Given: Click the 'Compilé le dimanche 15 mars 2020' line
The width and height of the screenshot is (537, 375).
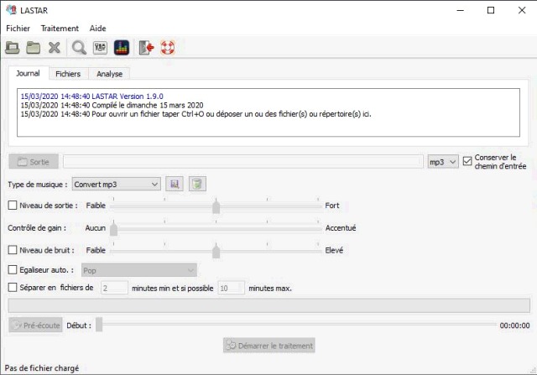Looking at the screenshot, I should coord(112,105).
